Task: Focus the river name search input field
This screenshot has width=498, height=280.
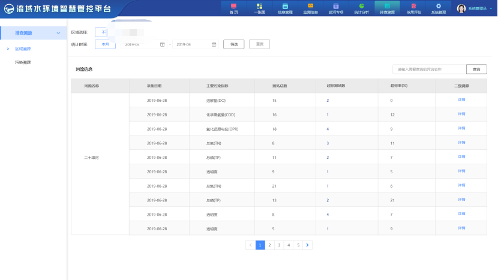Action: 428,69
